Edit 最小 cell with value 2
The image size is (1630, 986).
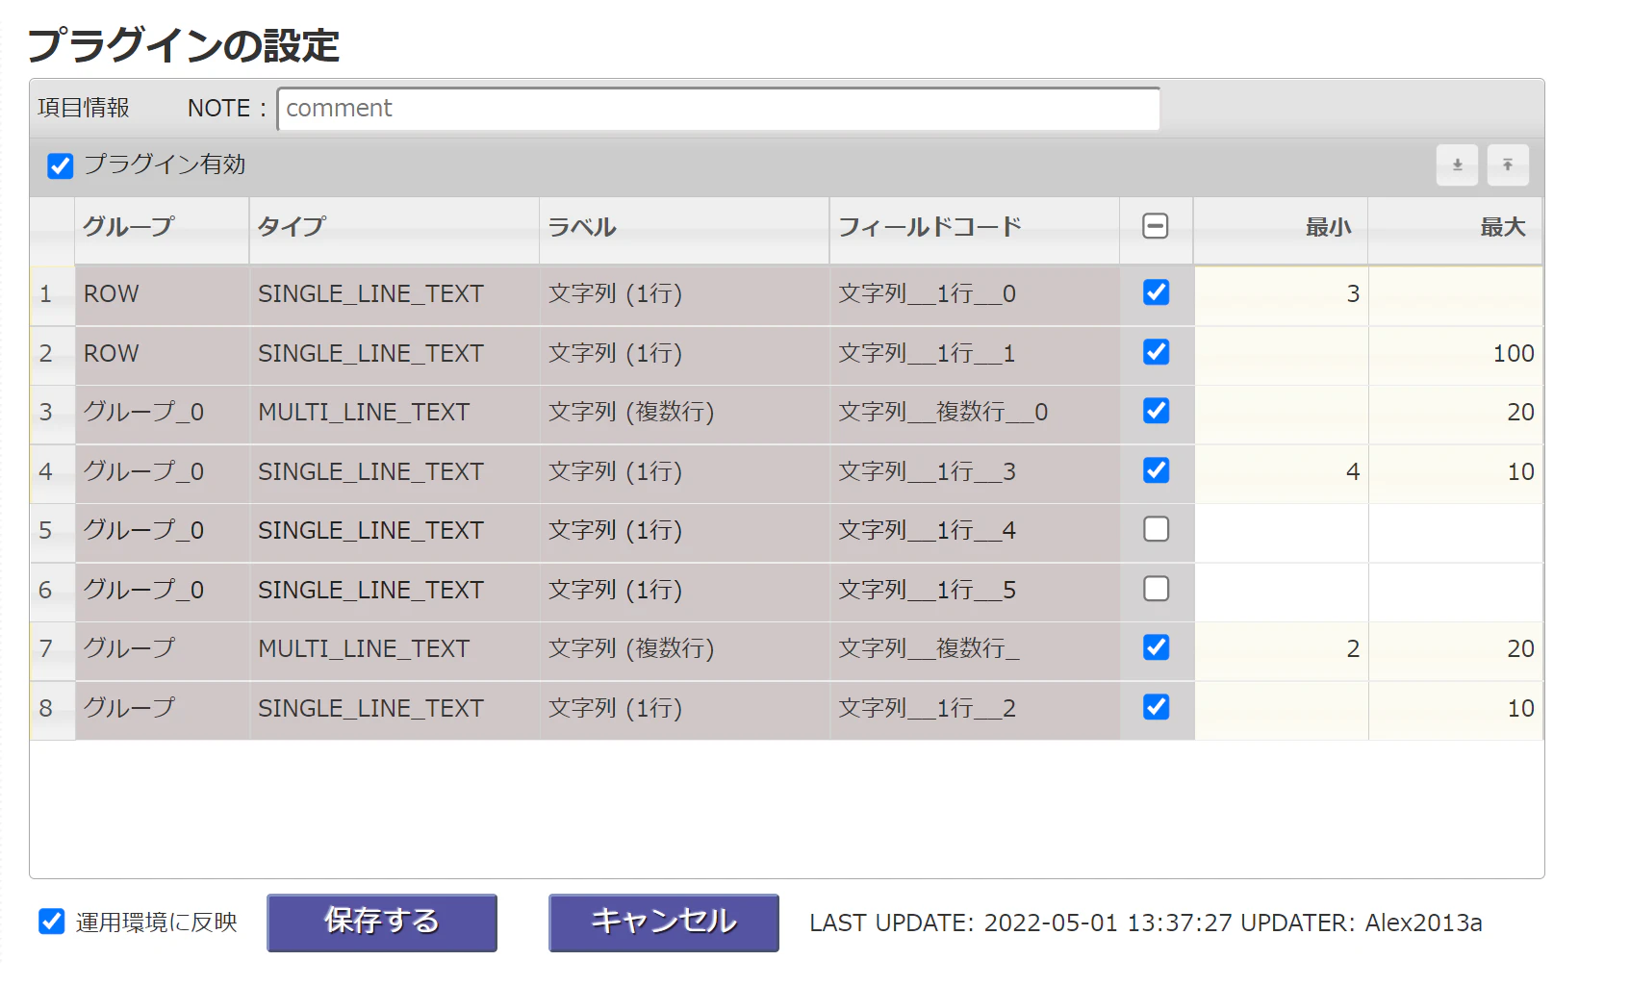tap(1281, 649)
